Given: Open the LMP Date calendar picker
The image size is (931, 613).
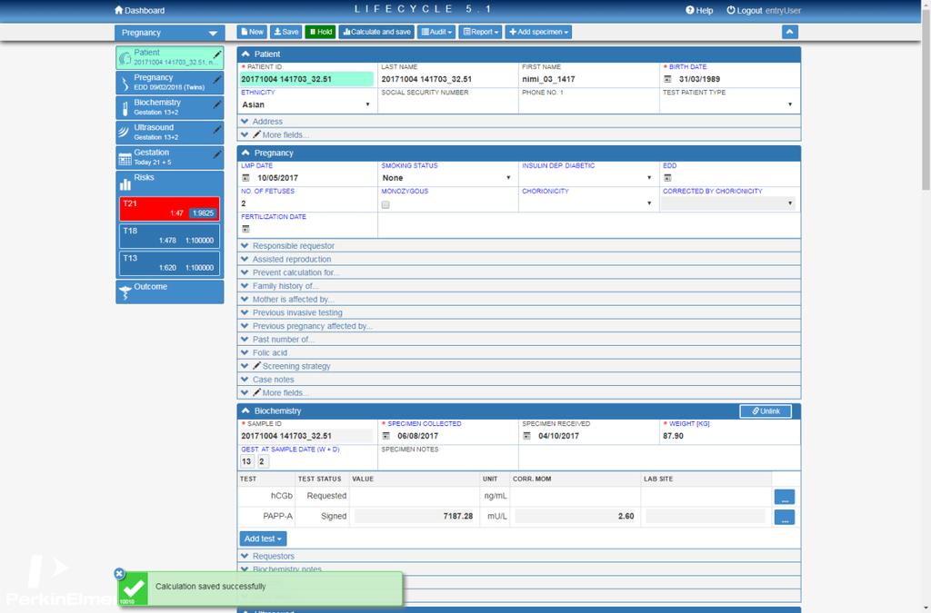Looking at the screenshot, I should pyautogui.click(x=245, y=178).
